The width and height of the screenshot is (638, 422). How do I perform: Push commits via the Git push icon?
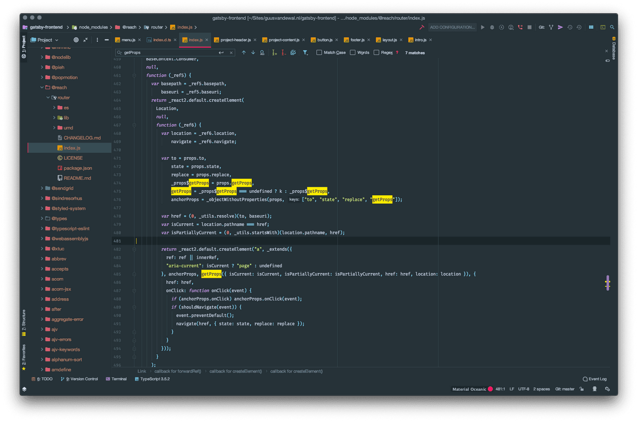560,27
